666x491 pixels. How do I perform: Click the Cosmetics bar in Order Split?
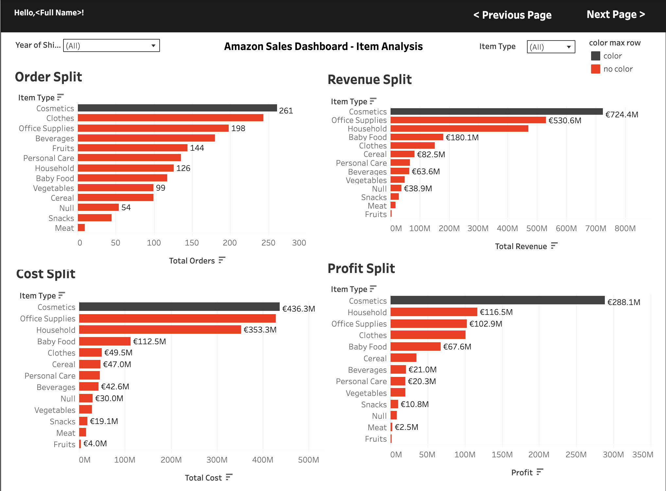[x=177, y=108]
